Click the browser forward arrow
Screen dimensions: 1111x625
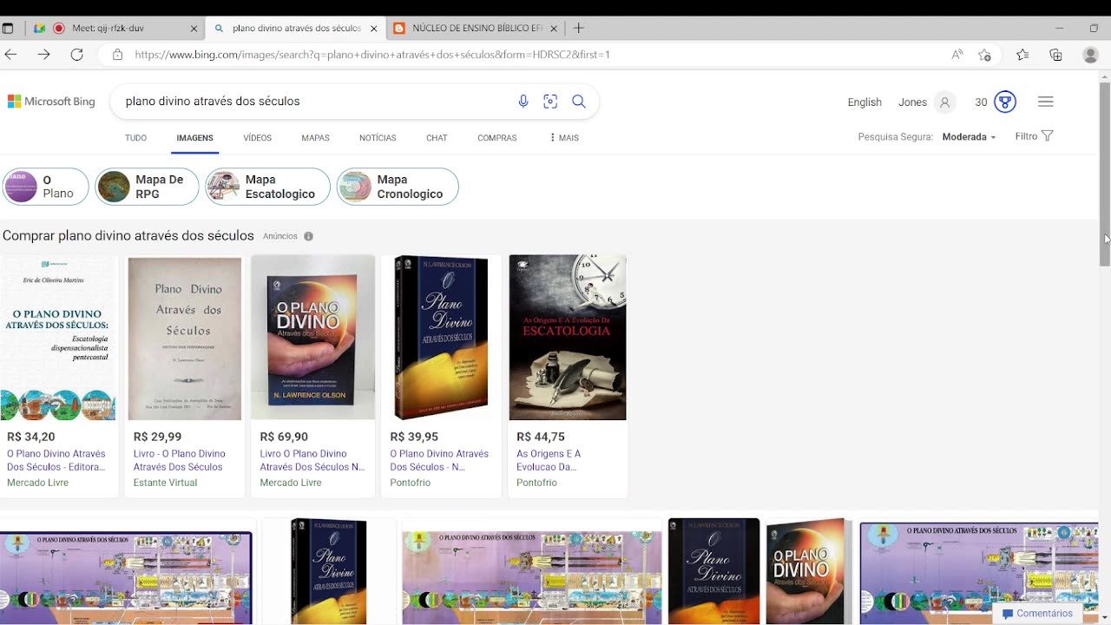(x=43, y=54)
